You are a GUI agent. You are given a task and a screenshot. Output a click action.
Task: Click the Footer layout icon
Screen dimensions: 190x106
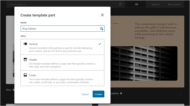[25, 75]
